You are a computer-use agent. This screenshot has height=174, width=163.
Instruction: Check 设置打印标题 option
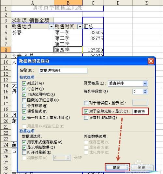point(86,118)
